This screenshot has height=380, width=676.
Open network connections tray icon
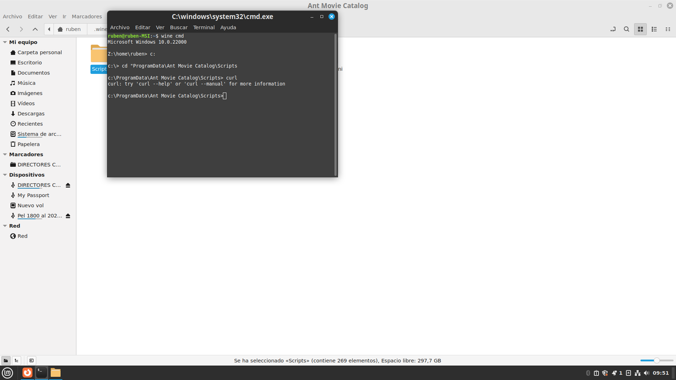[x=637, y=373]
